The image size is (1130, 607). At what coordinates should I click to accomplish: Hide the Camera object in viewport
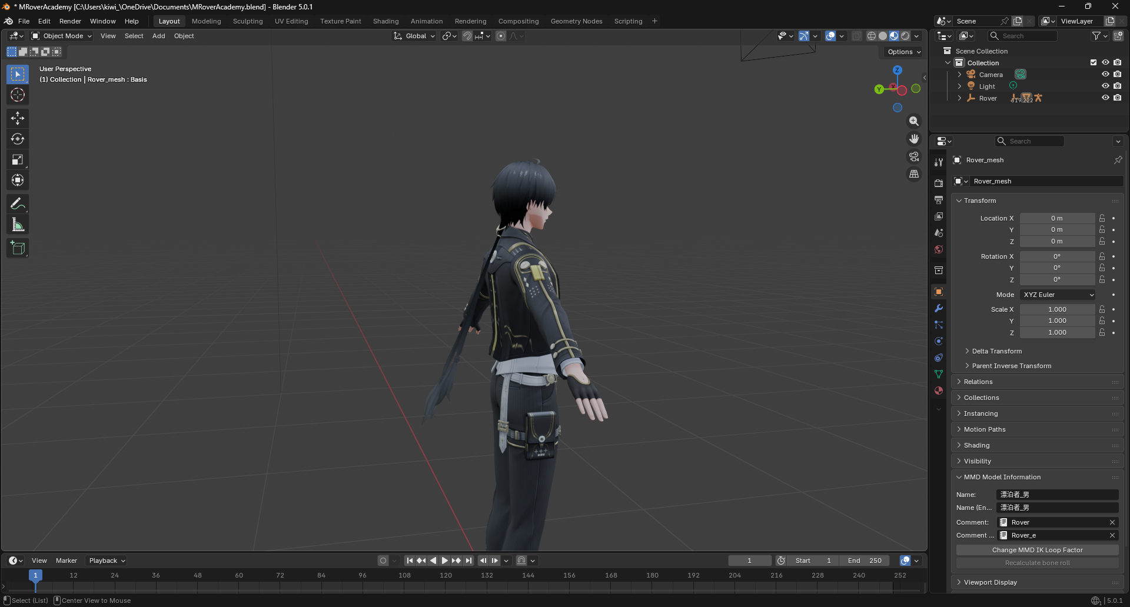pos(1105,75)
